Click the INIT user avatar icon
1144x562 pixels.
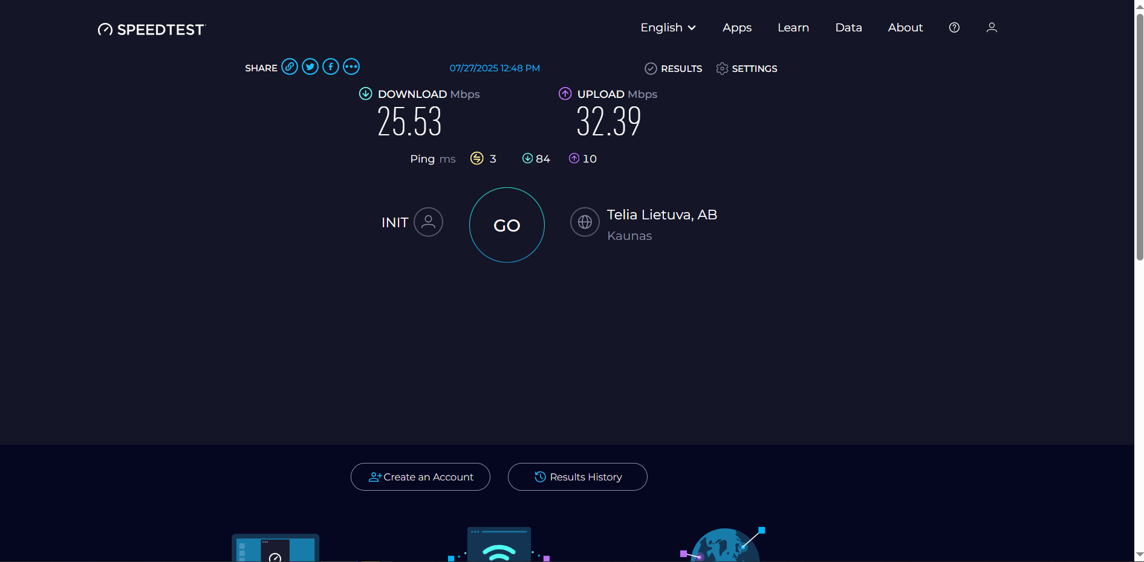click(428, 222)
